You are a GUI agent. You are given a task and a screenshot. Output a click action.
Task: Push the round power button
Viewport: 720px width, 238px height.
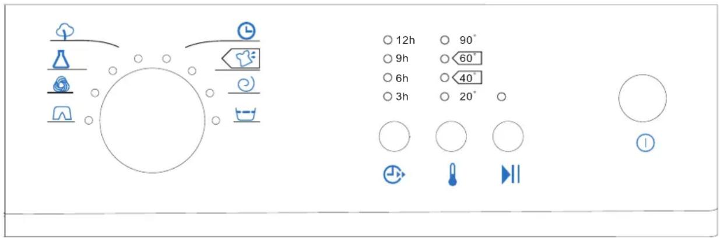click(642, 97)
